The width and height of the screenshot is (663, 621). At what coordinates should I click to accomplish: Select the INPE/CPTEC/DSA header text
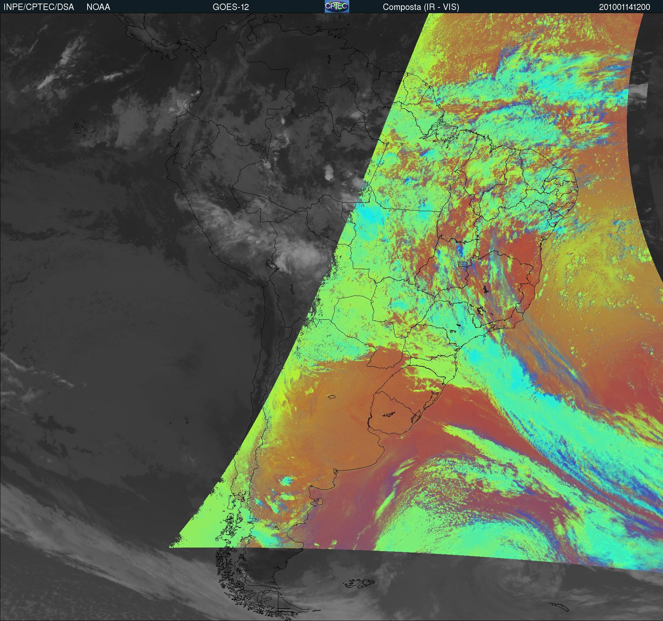pos(39,7)
